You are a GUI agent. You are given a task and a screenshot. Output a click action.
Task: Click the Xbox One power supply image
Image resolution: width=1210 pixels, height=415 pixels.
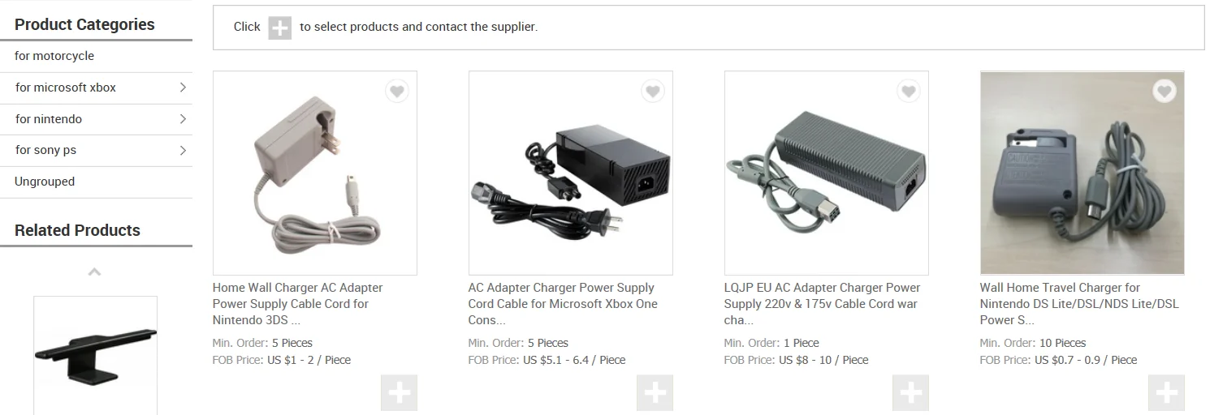coord(570,173)
